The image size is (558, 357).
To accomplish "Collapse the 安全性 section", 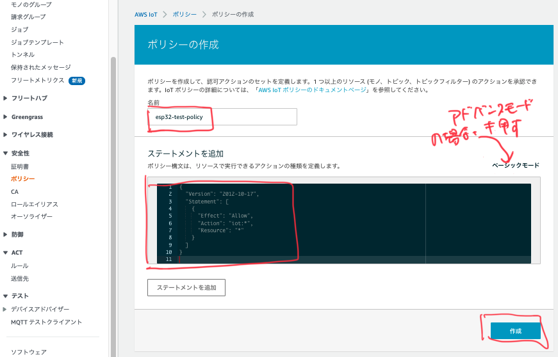I will click(x=21, y=153).
